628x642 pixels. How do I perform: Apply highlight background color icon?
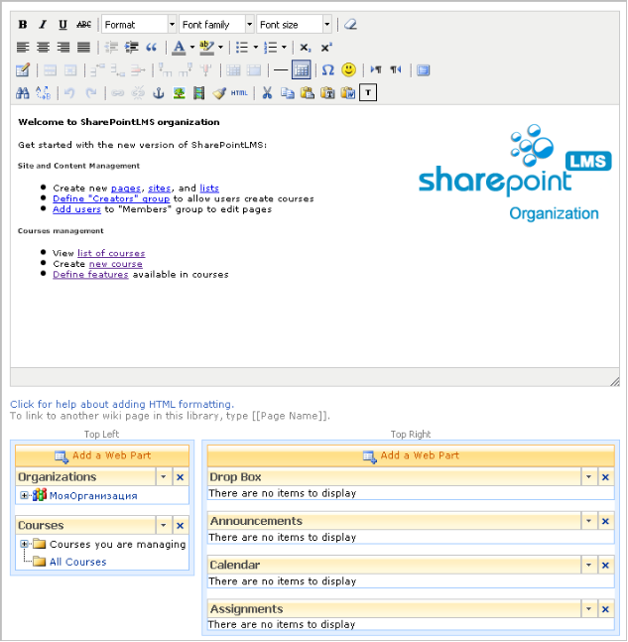coord(206,48)
